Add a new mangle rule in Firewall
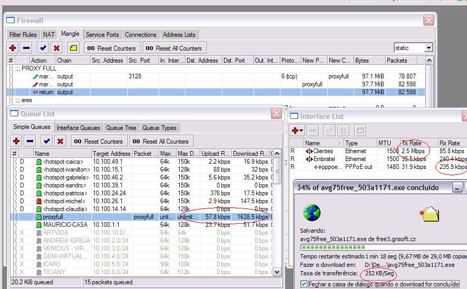The image size is (467, 289). coord(13,48)
